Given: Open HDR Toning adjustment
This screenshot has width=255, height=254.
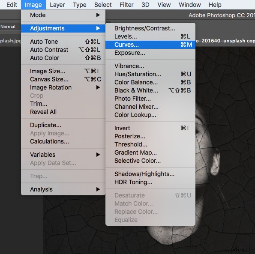Looking at the screenshot, I should point(150,182).
